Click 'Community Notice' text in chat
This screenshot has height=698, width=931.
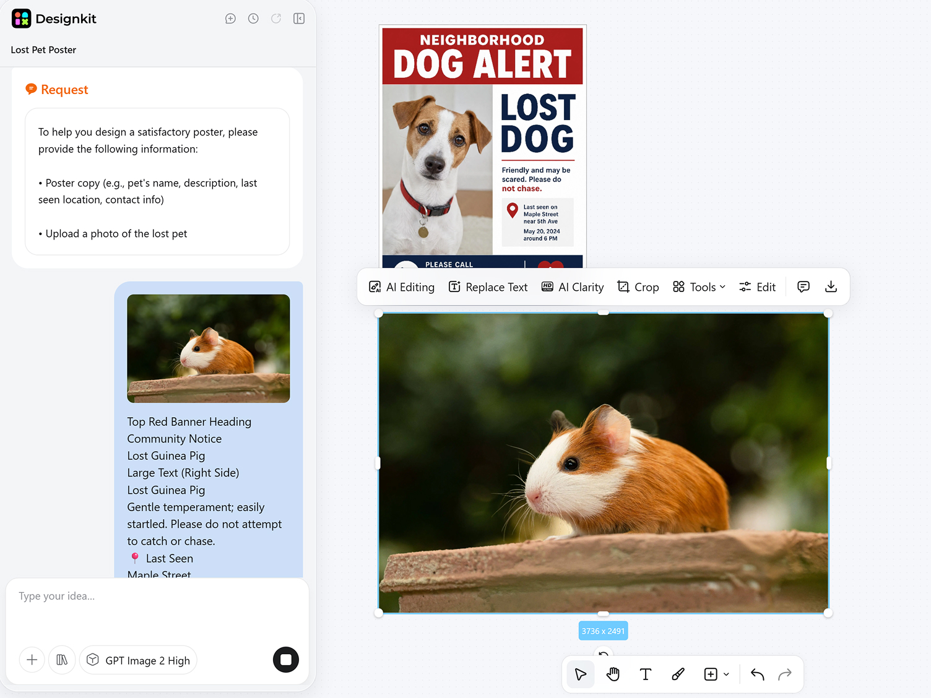(x=175, y=439)
